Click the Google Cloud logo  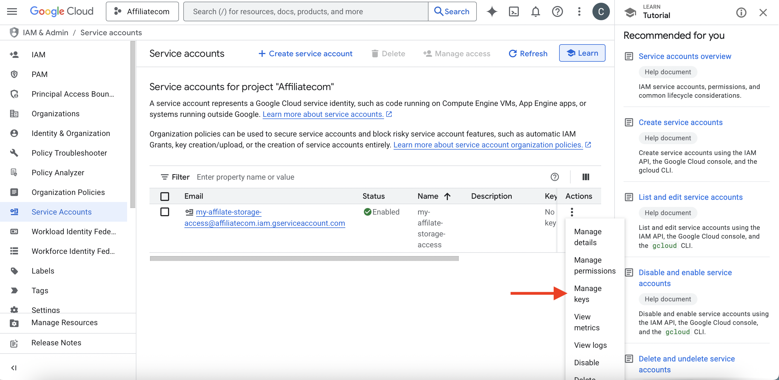[x=62, y=11]
